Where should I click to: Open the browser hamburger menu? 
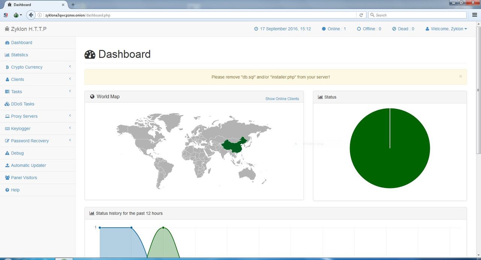click(x=475, y=15)
